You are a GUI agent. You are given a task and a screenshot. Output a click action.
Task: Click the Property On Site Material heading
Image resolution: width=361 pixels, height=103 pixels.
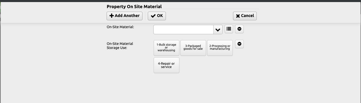[x=134, y=7]
